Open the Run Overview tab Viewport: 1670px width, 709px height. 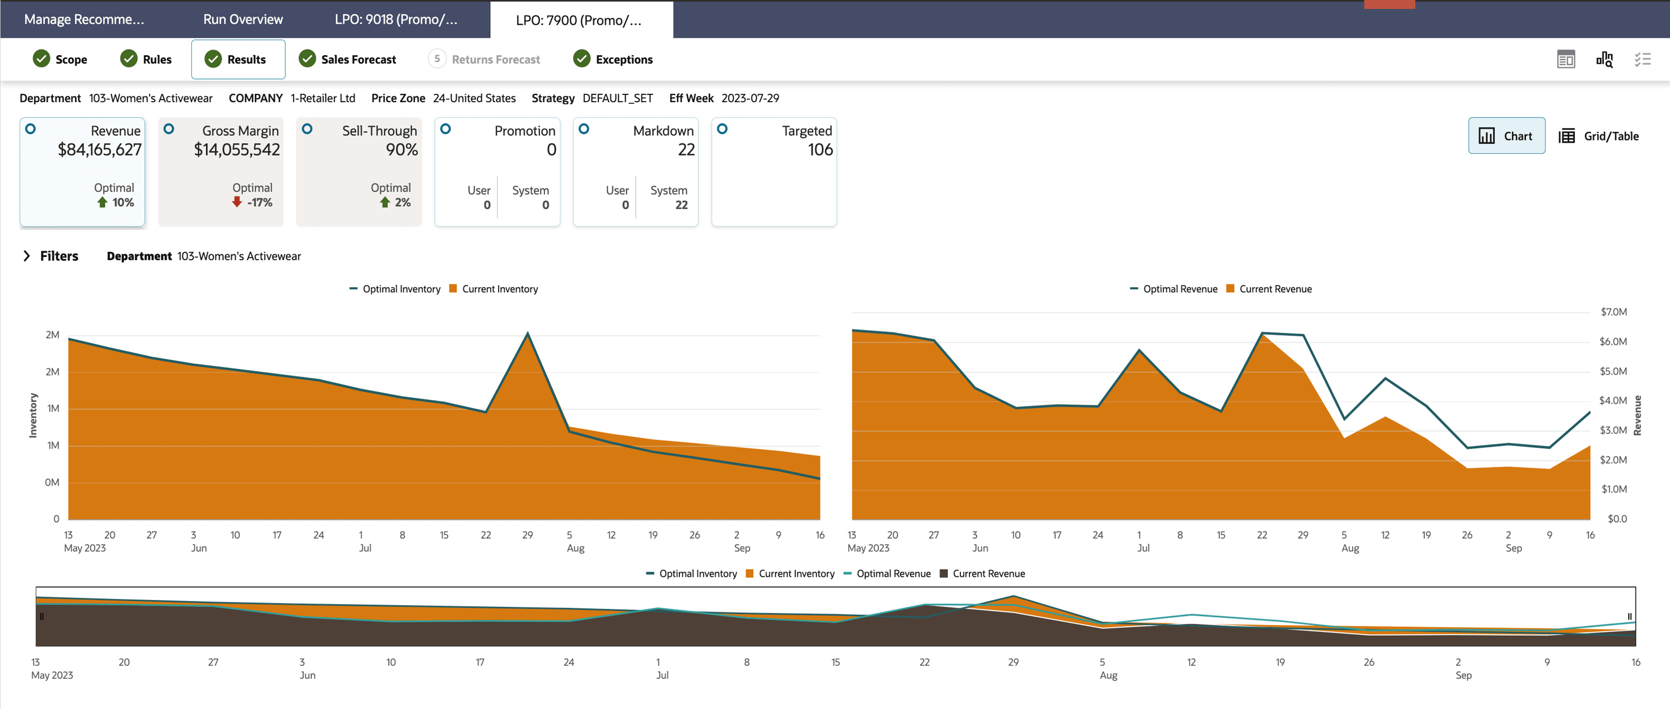[242, 19]
